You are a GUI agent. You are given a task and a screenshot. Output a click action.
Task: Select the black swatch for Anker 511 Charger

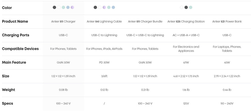coord(54,8)
